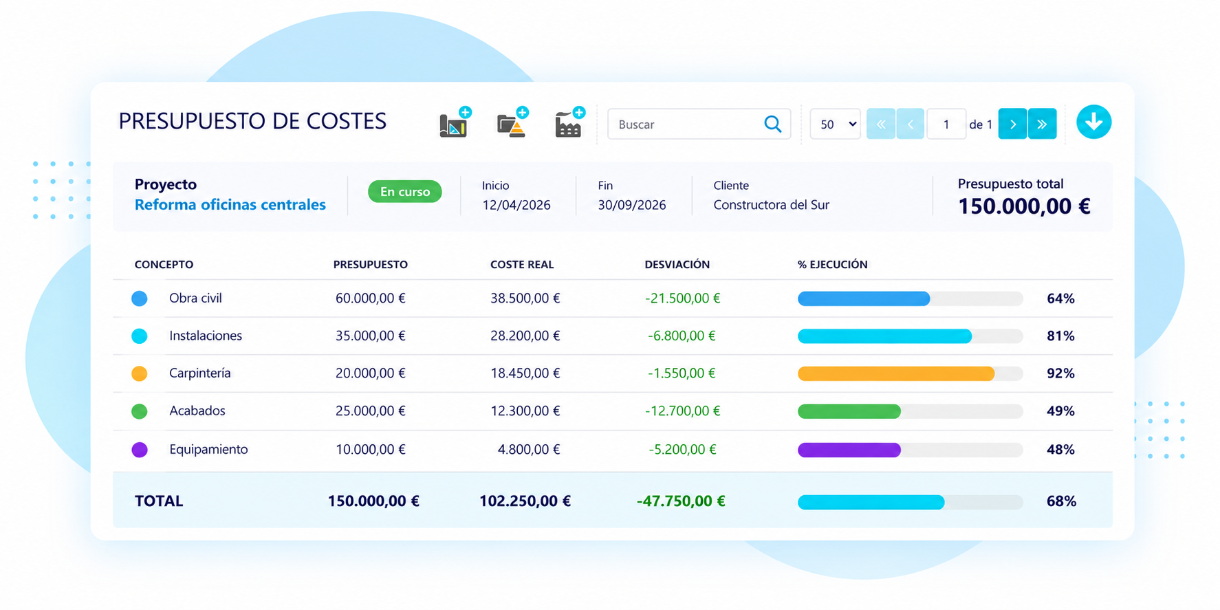Screen dimensions: 1220x610
Task: Select the Instalaciones concept name
Action: click(206, 336)
